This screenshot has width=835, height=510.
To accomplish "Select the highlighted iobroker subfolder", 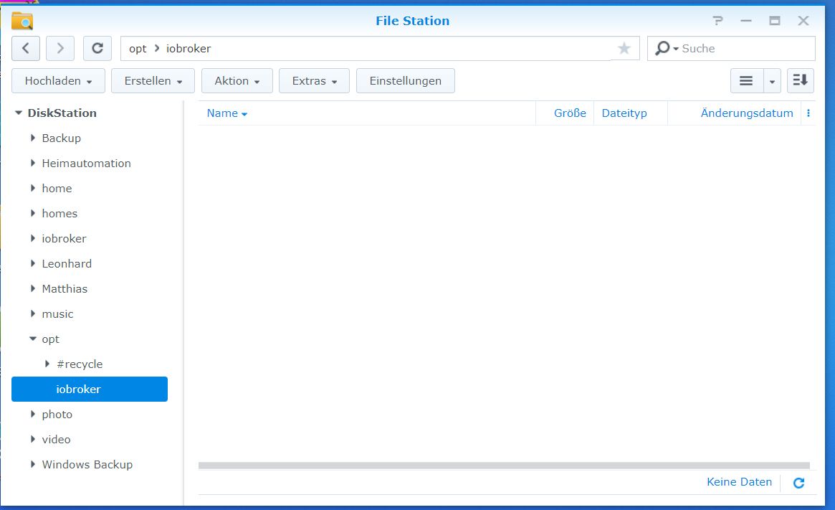I will pos(90,389).
